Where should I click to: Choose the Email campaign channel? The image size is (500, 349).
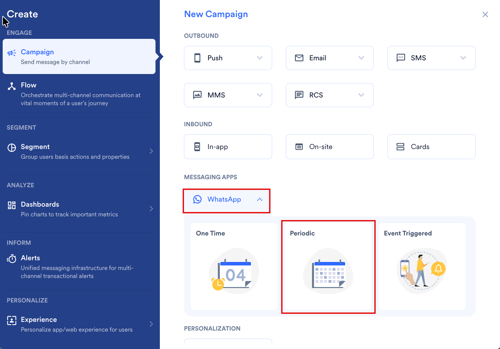pyautogui.click(x=330, y=58)
